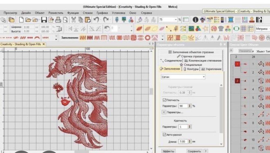
Task: Click the black Info circle icon
Action: (x=195, y=20)
